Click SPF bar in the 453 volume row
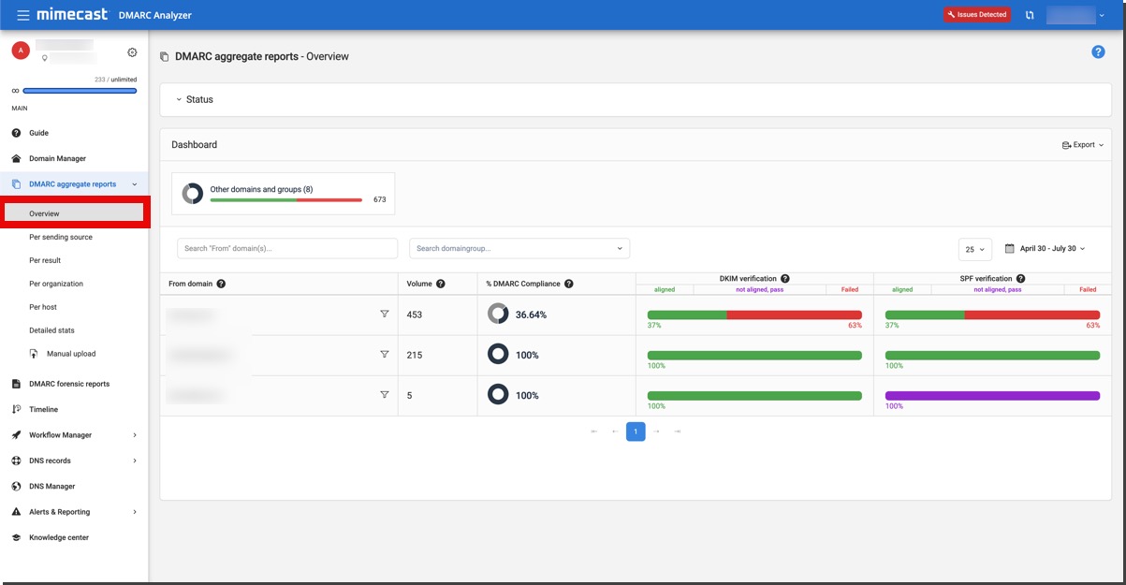This screenshot has height=585, width=1126. 992,315
